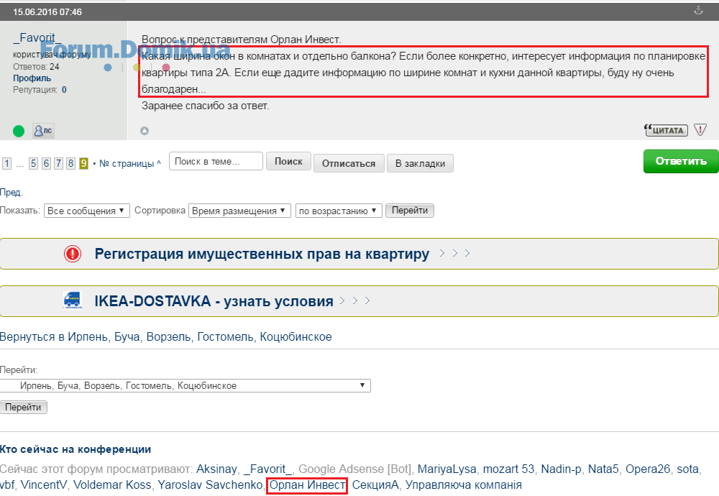Open user Opera26 profile
Image resolution: width=719 pixels, height=496 pixels.
point(648,469)
